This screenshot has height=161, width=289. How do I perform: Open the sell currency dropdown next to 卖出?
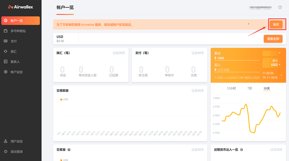click(x=272, y=53)
